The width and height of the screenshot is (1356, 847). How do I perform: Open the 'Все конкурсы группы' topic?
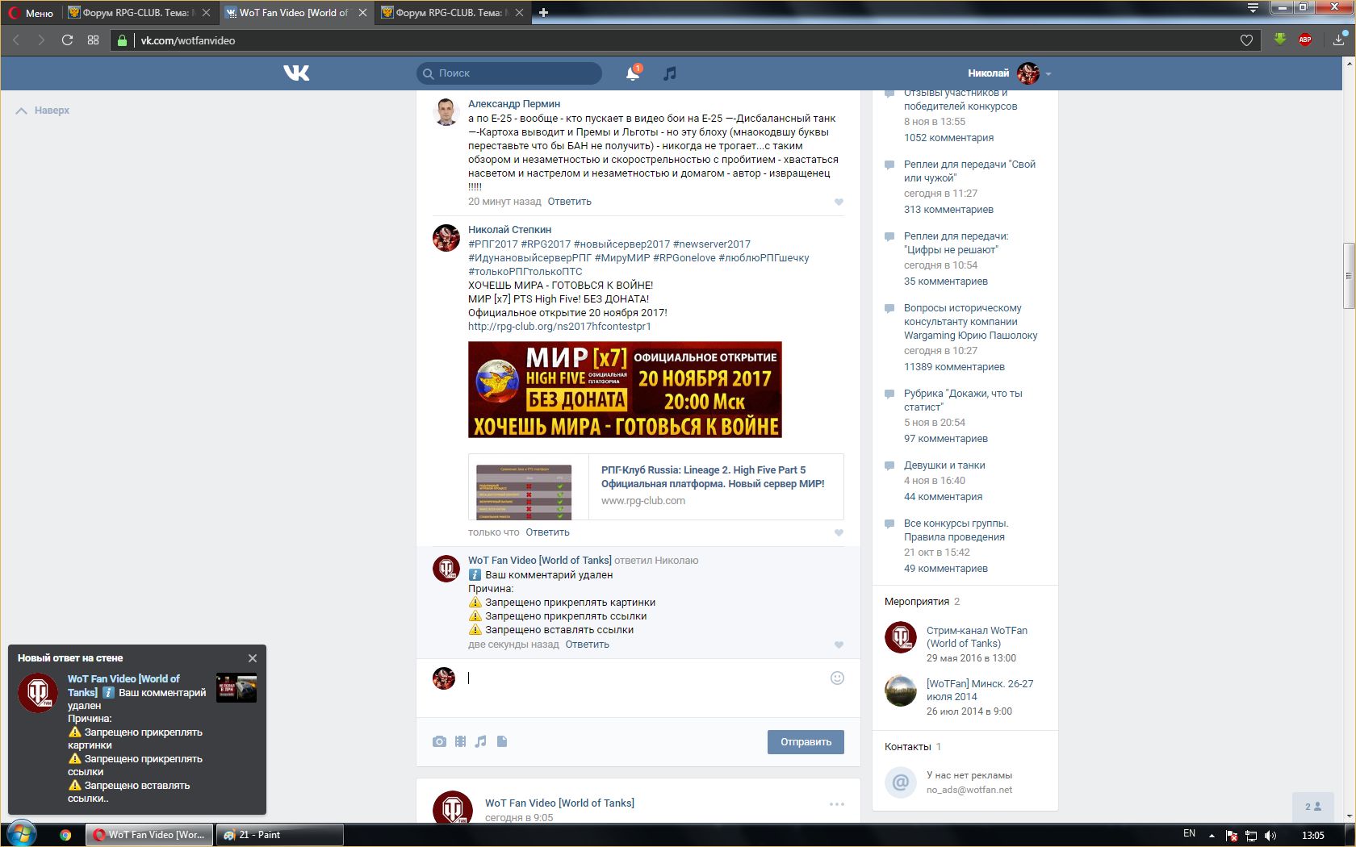[x=956, y=530]
